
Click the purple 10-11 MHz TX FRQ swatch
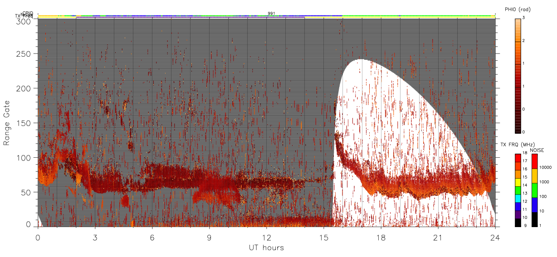pos(518,215)
